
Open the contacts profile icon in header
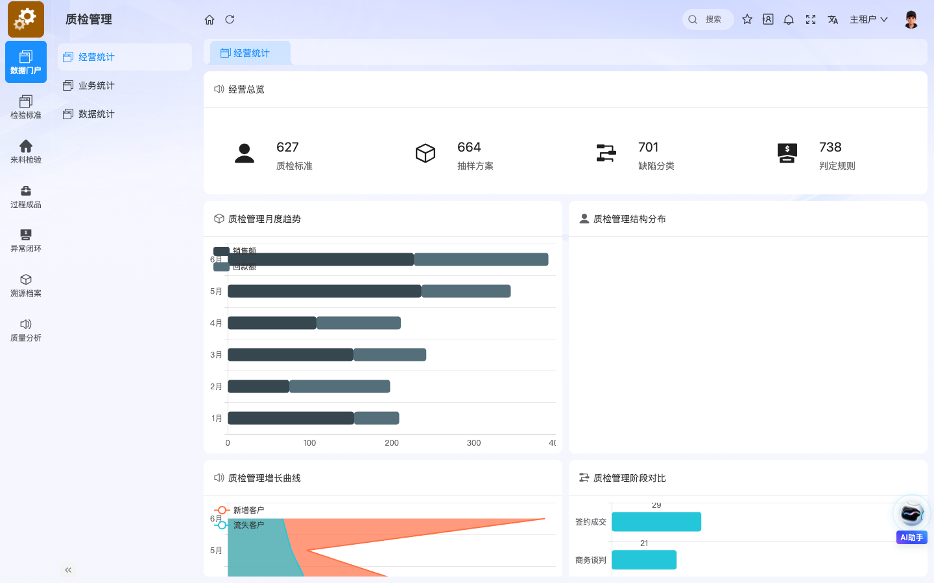[768, 19]
